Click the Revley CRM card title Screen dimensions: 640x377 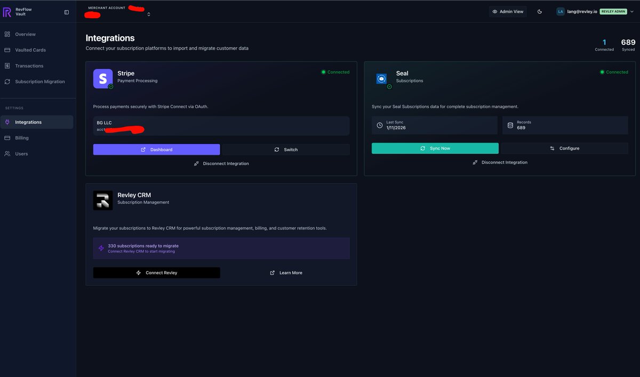134,195
